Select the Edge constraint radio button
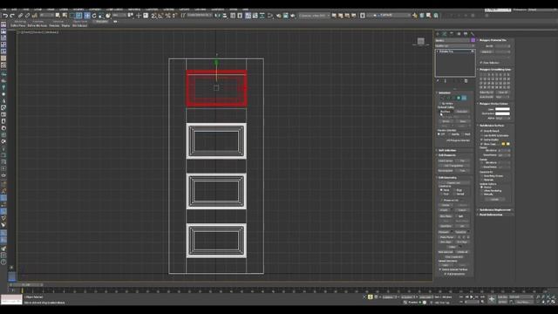 pos(454,190)
